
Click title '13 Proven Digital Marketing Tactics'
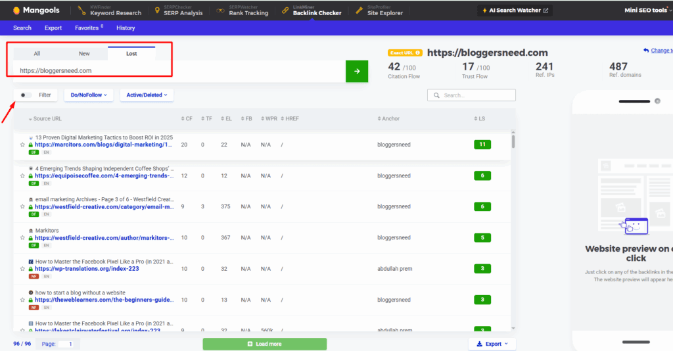[x=104, y=138]
